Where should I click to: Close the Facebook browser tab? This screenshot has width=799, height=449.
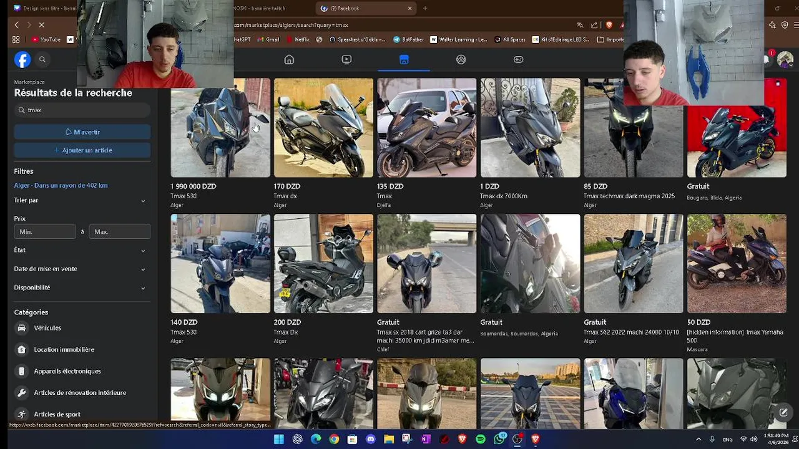410,8
